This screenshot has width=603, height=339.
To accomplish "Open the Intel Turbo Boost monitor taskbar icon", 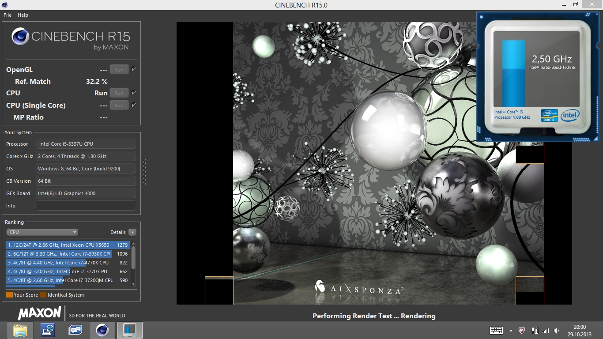I will click(130, 330).
